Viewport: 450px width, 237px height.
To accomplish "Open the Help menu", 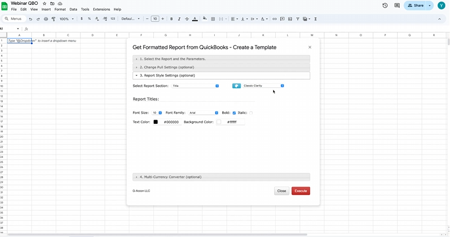I will (118, 10).
